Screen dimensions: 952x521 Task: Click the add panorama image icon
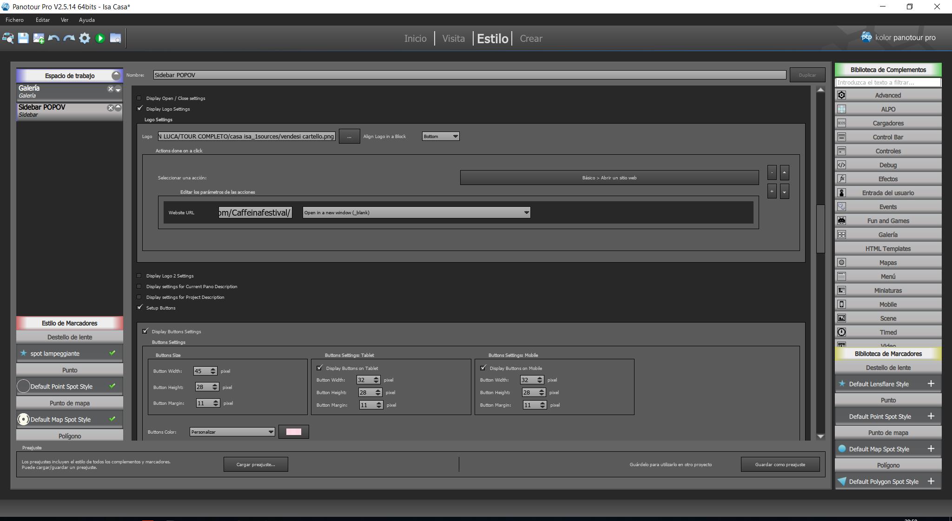[x=39, y=38]
